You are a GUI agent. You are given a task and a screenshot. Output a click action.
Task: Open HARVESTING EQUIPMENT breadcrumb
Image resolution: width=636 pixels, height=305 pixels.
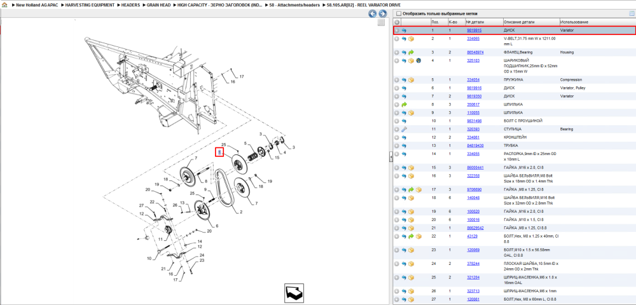pyautogui.click(x=90, y=5)
